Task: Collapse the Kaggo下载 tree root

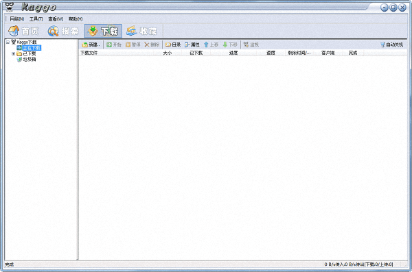Action: pos(8,42)
